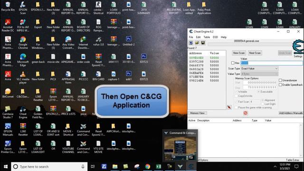The image size is (304, 171).
Task: Select the Untitled-2 Photoshop file icon
Action: [x=129, y=41]
